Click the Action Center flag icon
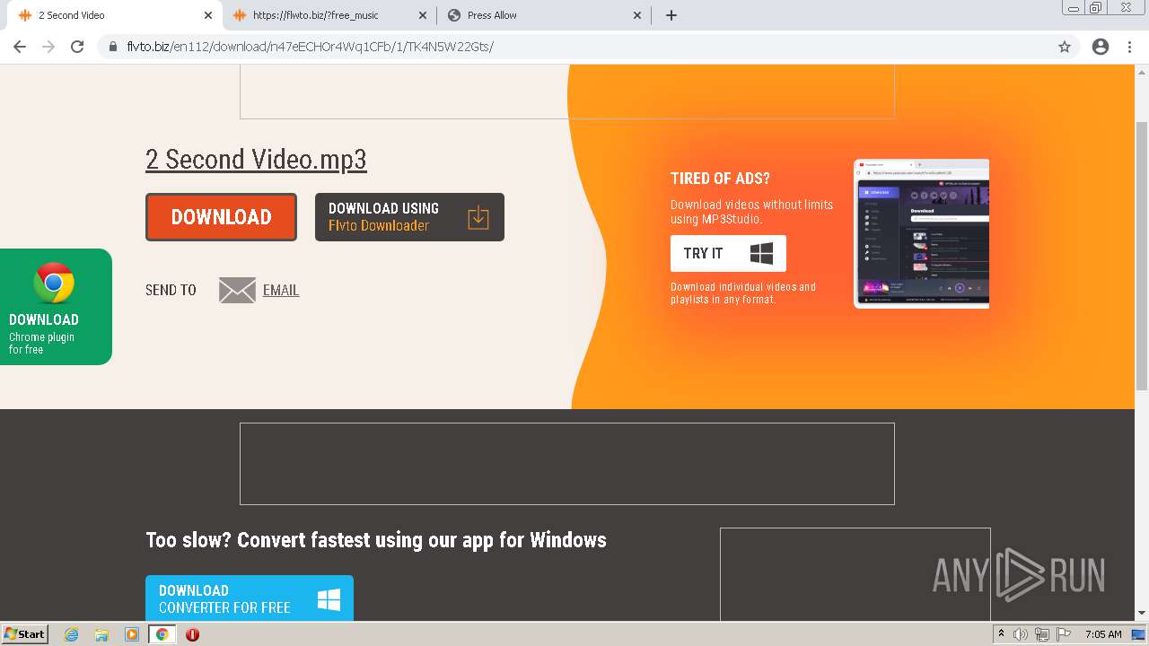Image resolution: width=1149 pixels, height=646 pixels. tap(1064, 634)
